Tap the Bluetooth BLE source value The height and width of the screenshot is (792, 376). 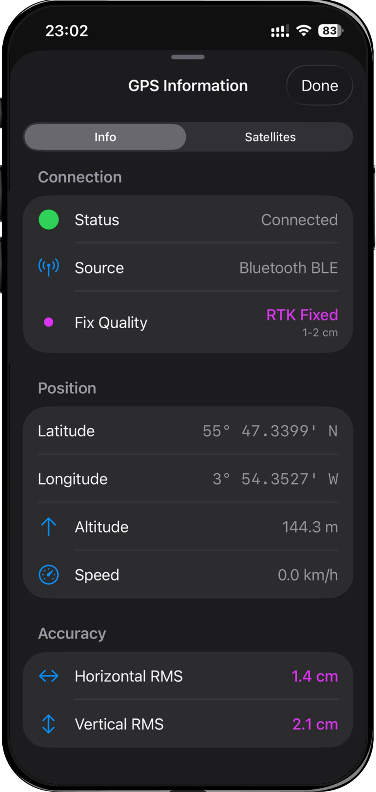289,268
